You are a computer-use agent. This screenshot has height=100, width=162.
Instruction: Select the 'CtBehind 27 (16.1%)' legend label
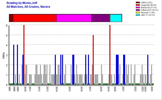(149, 10)
